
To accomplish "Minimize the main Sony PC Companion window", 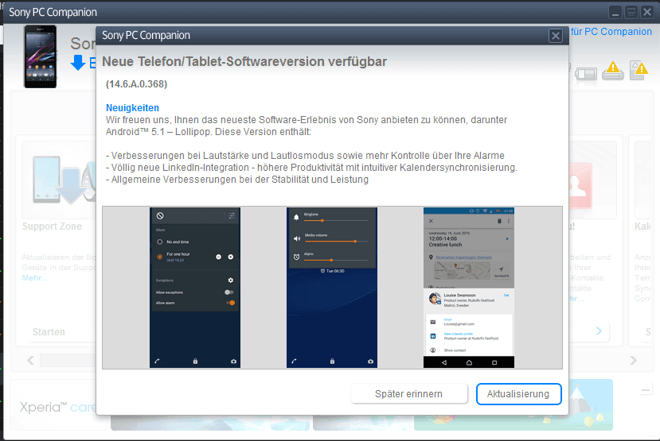I will click(615, 12).
